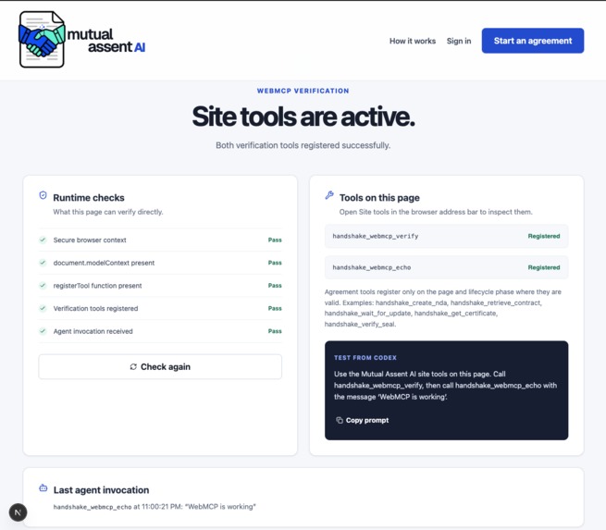Viewport: 606px width, 530px height.
Task: Click the Secure browser context label
Action: pyautogui.click(x=90, y=240)
